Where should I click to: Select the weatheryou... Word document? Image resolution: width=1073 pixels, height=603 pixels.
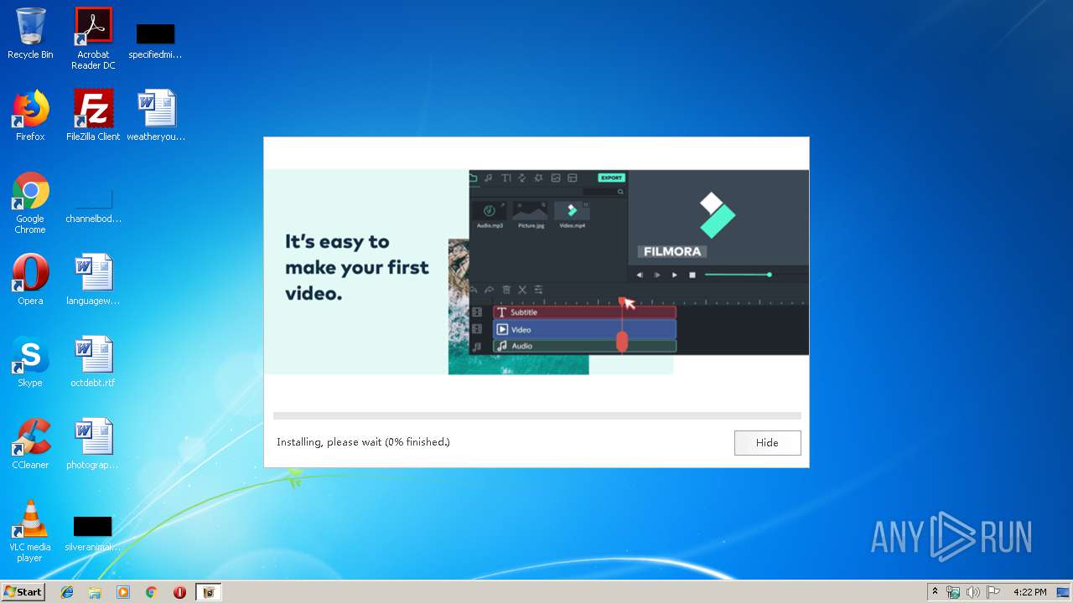point(156,116)
